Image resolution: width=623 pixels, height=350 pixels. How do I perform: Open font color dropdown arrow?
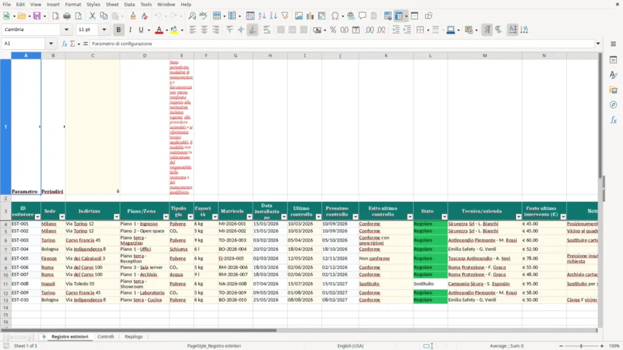167,30
